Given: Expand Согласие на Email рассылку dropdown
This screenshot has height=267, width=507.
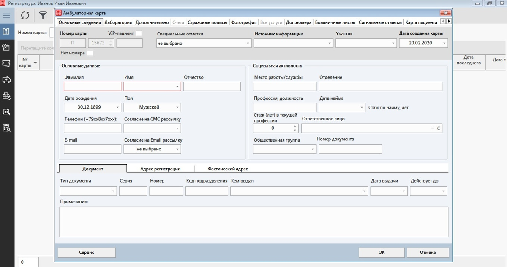Looking at the screenshot, I should click(x=177, y=149).
